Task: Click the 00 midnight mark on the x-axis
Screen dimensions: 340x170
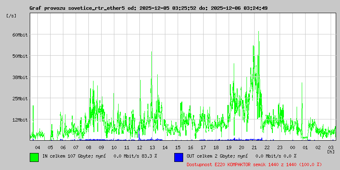Action: click(x=292, y=147)
